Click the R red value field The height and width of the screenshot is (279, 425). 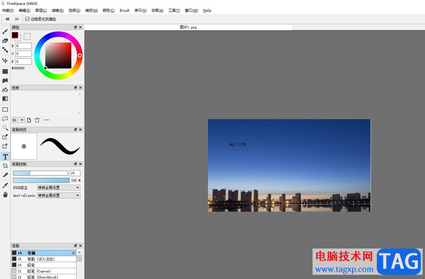point(24,46)
